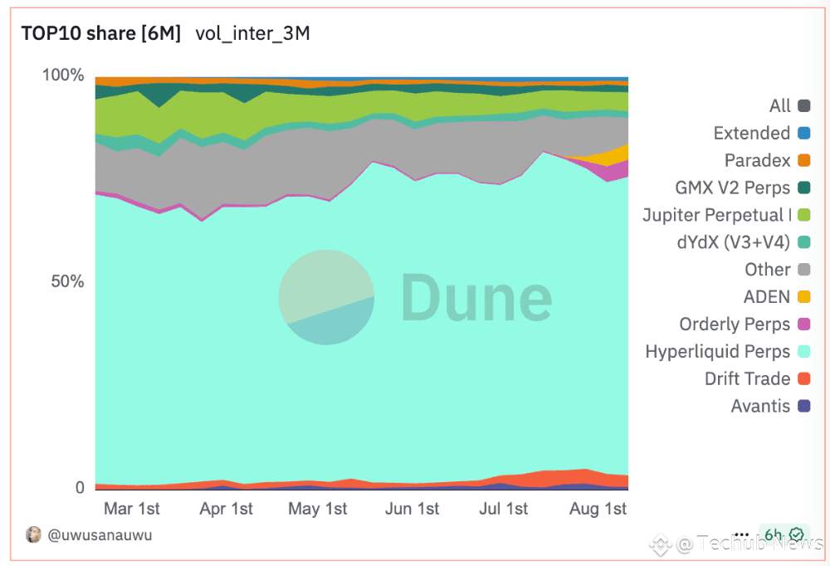Click the ADEN yellow legend swatch
Screen dimensions: 830x566
click(x=804, y=297)
